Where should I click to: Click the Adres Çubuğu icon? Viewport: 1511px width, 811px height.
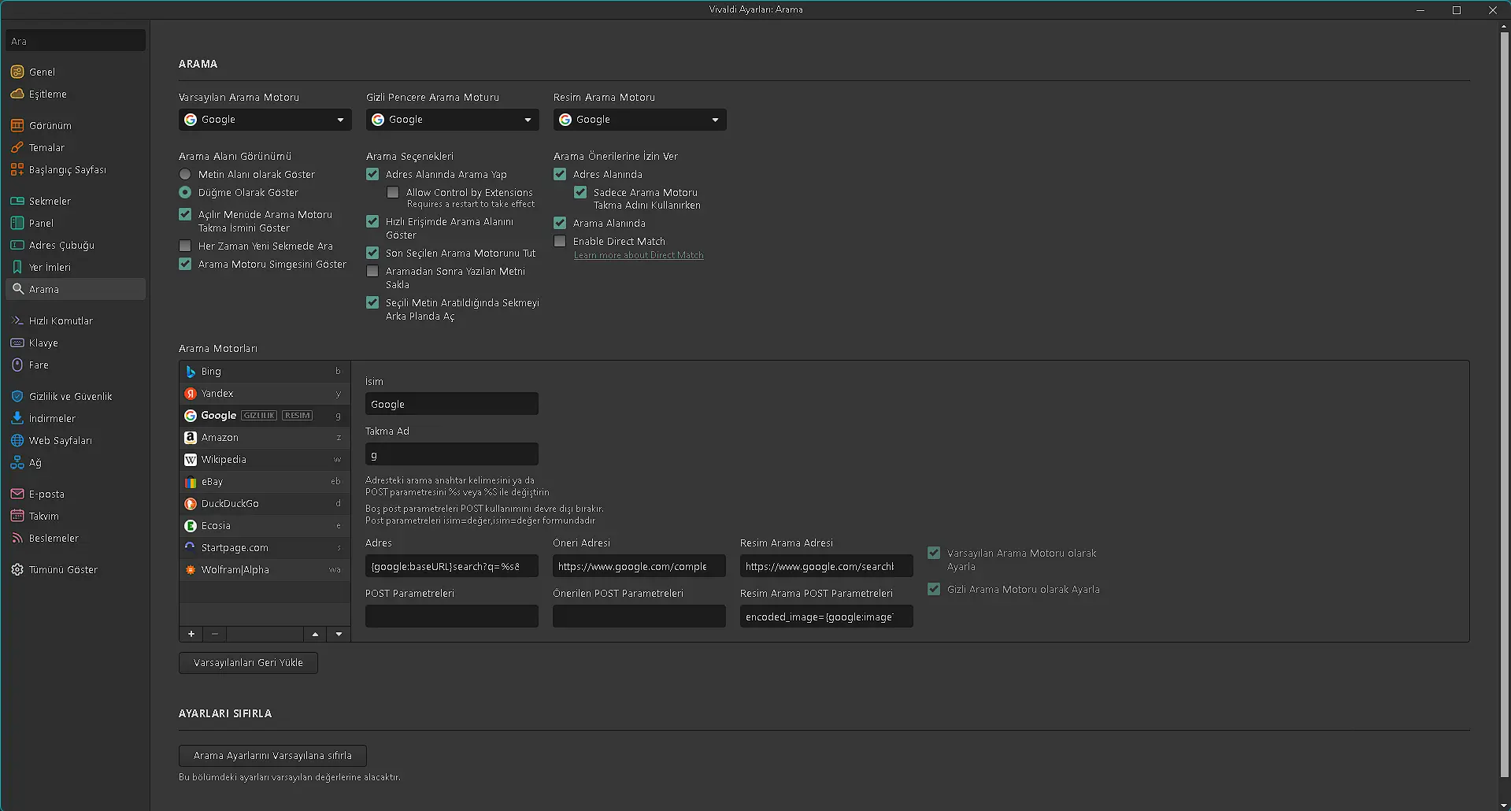pyautogui.click(x=17, y=245)
